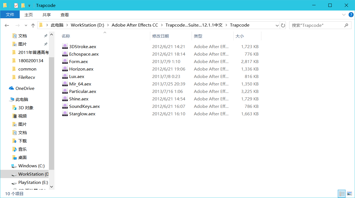Click the search magnifier icon

click(x=346, y=25)
